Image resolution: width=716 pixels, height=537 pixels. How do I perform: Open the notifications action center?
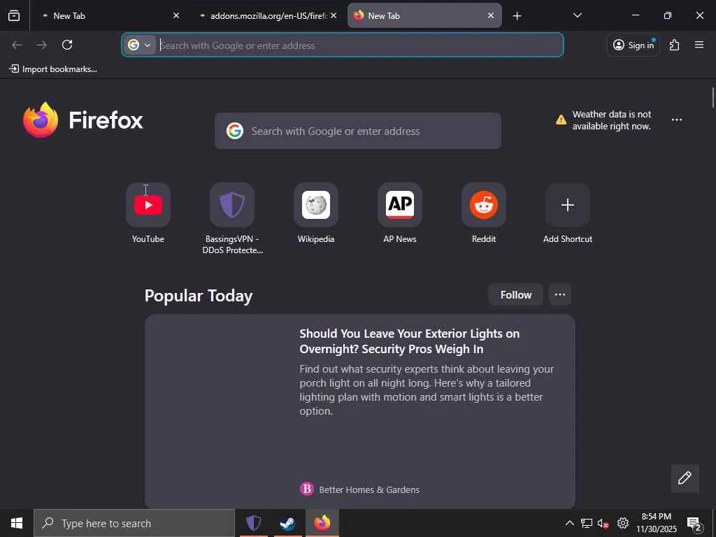(x=694, y=523)
